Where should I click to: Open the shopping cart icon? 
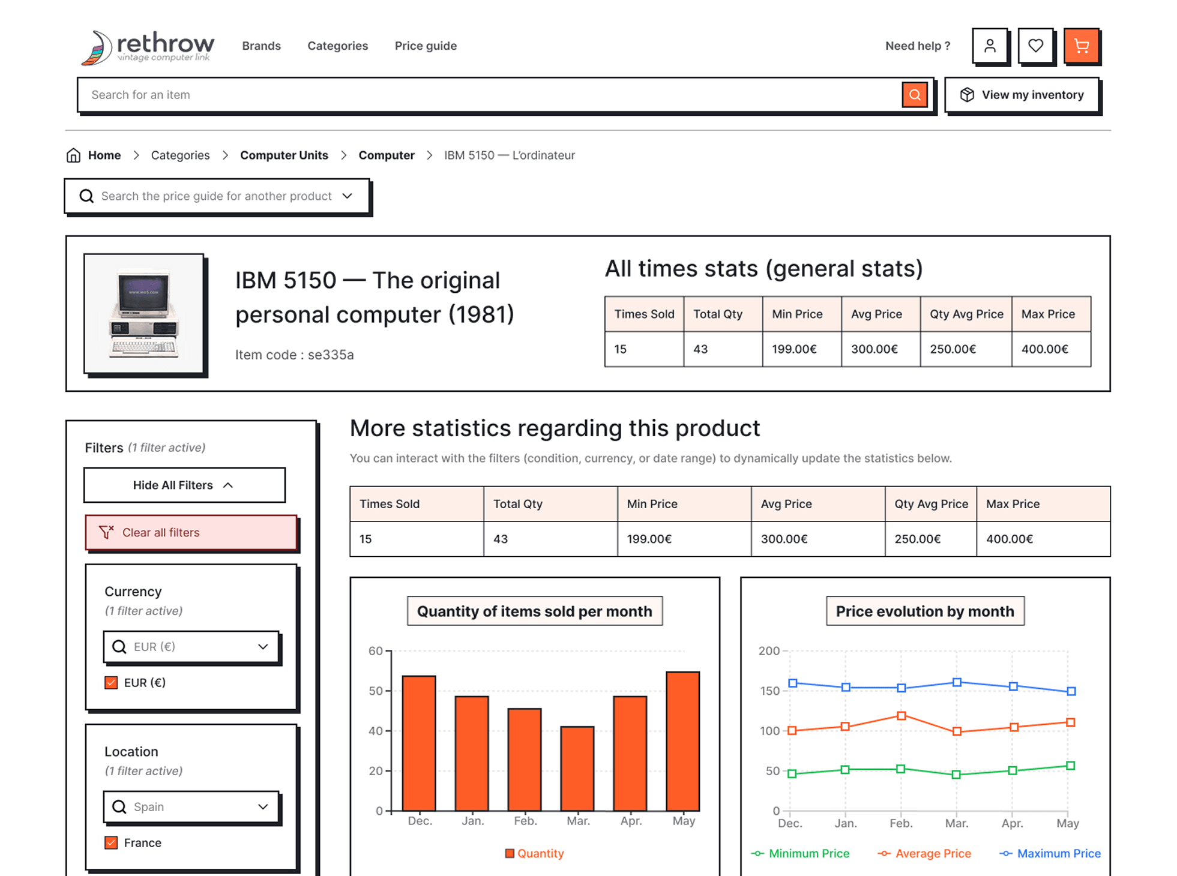pos(1081,46)
